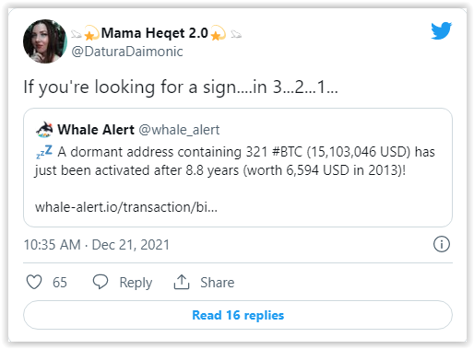Open the whale-alert.io transaction link
This screenshot has width=474, height=349.
tap(126, 207)
